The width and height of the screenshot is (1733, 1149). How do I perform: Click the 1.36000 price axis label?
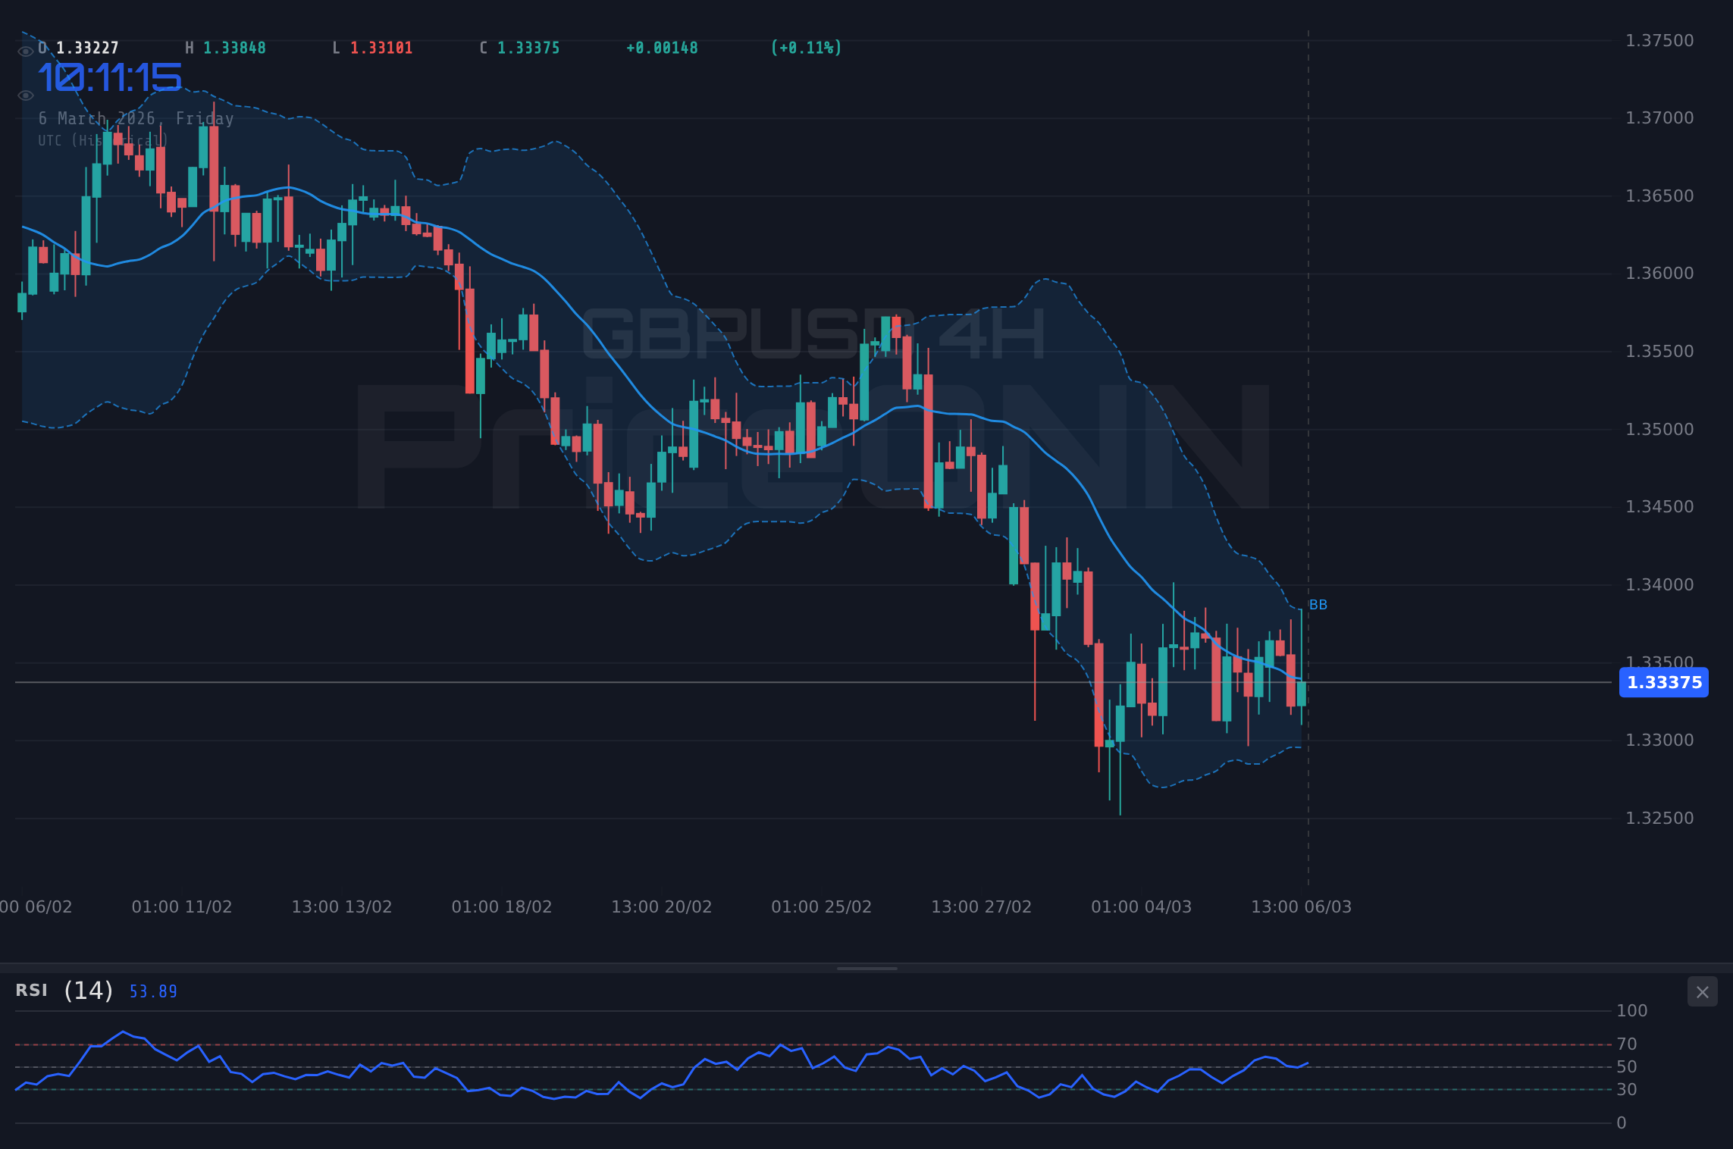click(1659, 273)
